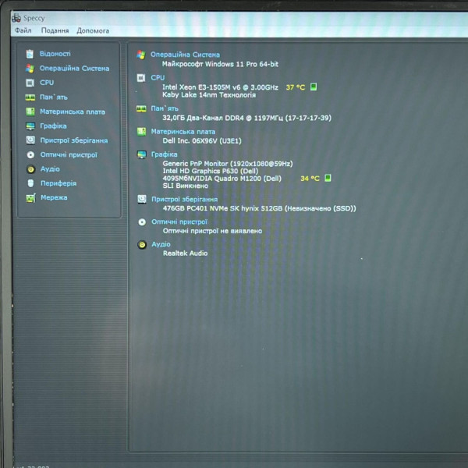Follow the Аудіо heading link in summary
Image resolution: width=468 pixels, height=468 pixels.
tap(161, 244)
